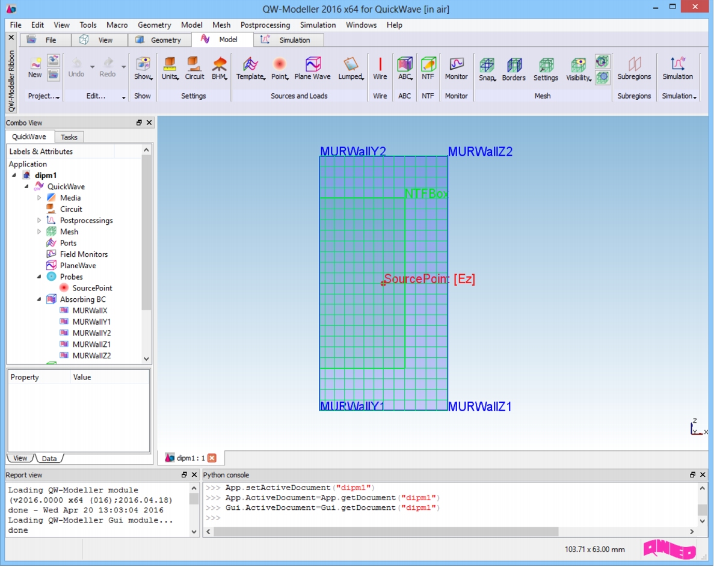Close the Report view panel

pyautogui.click(x=194, y=474)
